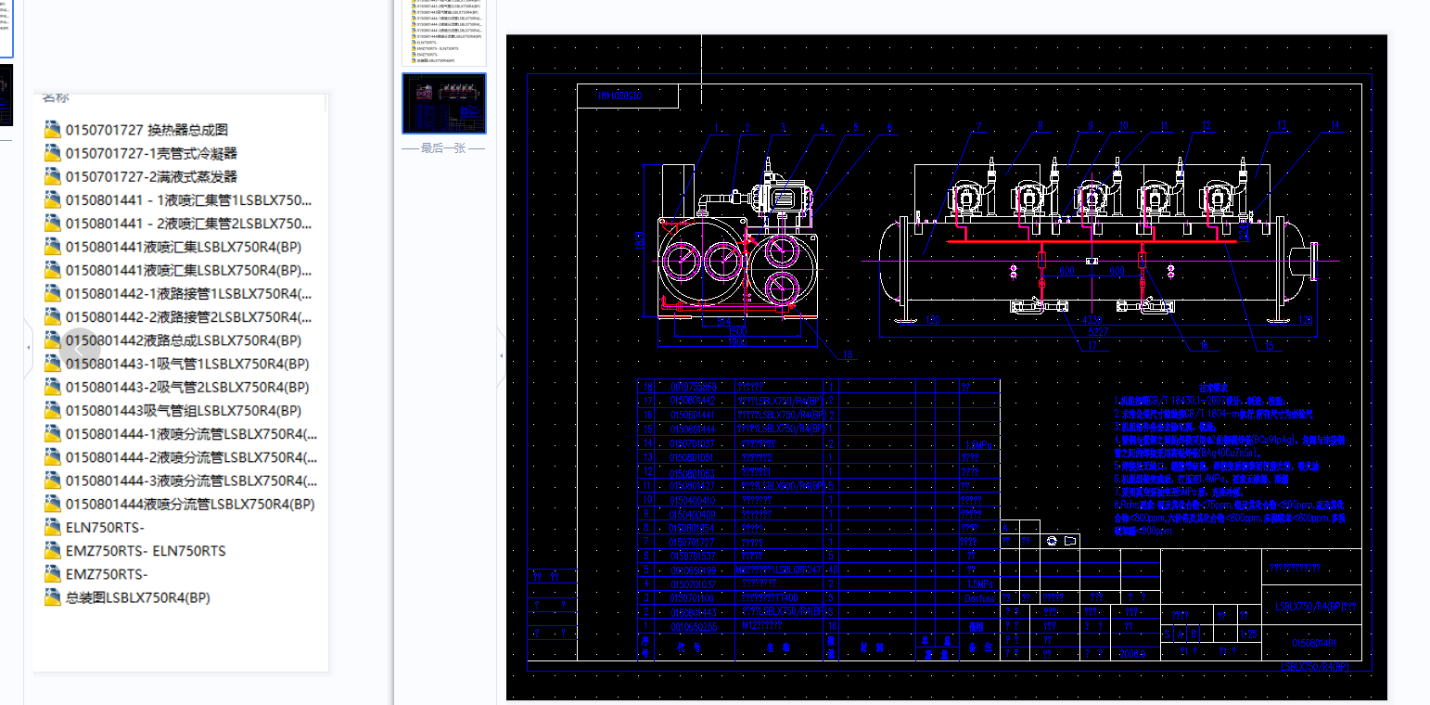Click the icon beside EMZ750RTS- ELN750RTS
Image resolution: width=1430 pixels, height=705 pixels.
pos(52,551)
